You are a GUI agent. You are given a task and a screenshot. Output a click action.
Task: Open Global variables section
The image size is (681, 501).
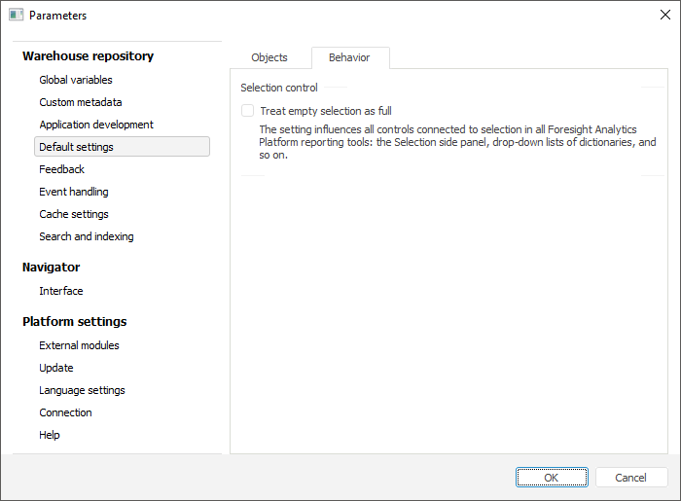coord(76,80)
